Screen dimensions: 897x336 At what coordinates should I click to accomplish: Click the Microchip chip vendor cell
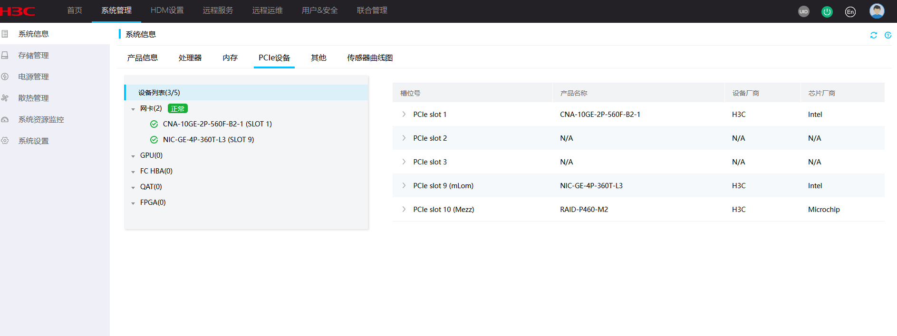coord(824,210)
